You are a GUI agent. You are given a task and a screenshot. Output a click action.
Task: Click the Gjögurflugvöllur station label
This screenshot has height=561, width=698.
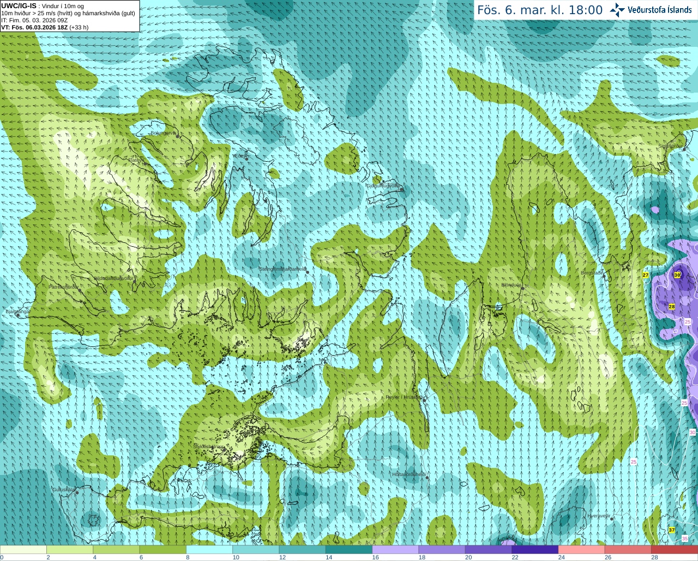tap(383, 186)
